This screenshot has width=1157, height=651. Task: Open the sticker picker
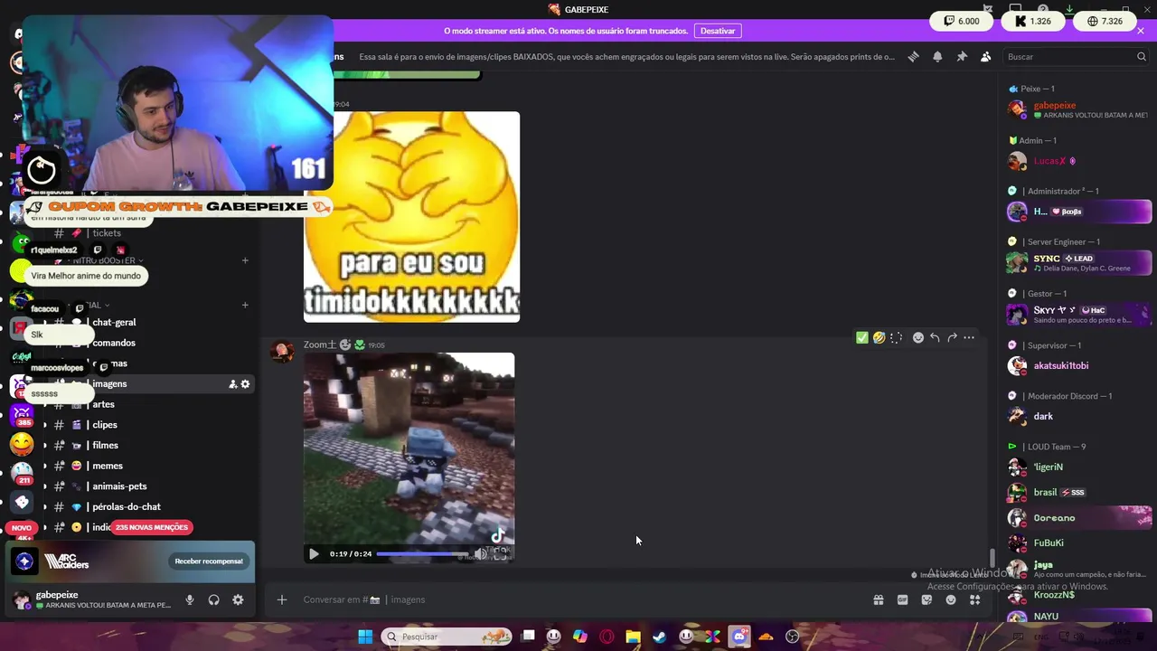[927, 599]
